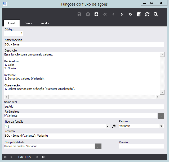Open search with magnifying glass icon

pyautogui.click(x=156, y=14)
